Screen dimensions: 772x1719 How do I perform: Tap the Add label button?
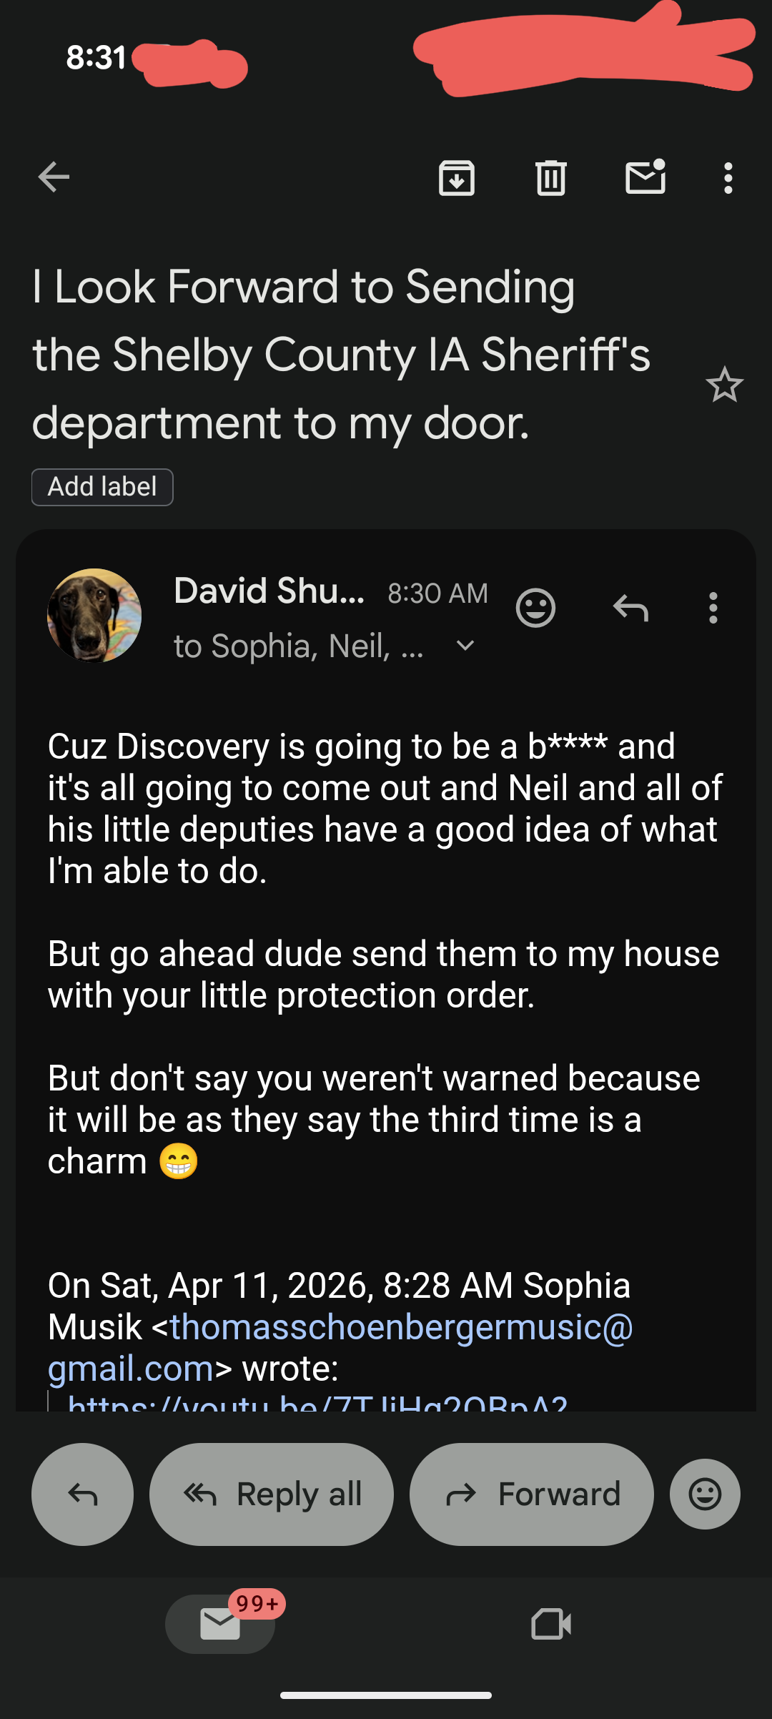(x=102, y=487)
